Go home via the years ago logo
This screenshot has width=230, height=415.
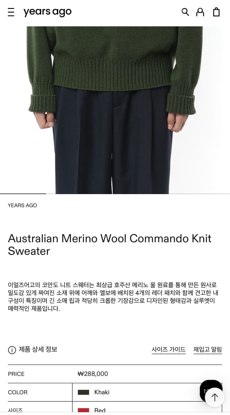[x=47, y=12]
